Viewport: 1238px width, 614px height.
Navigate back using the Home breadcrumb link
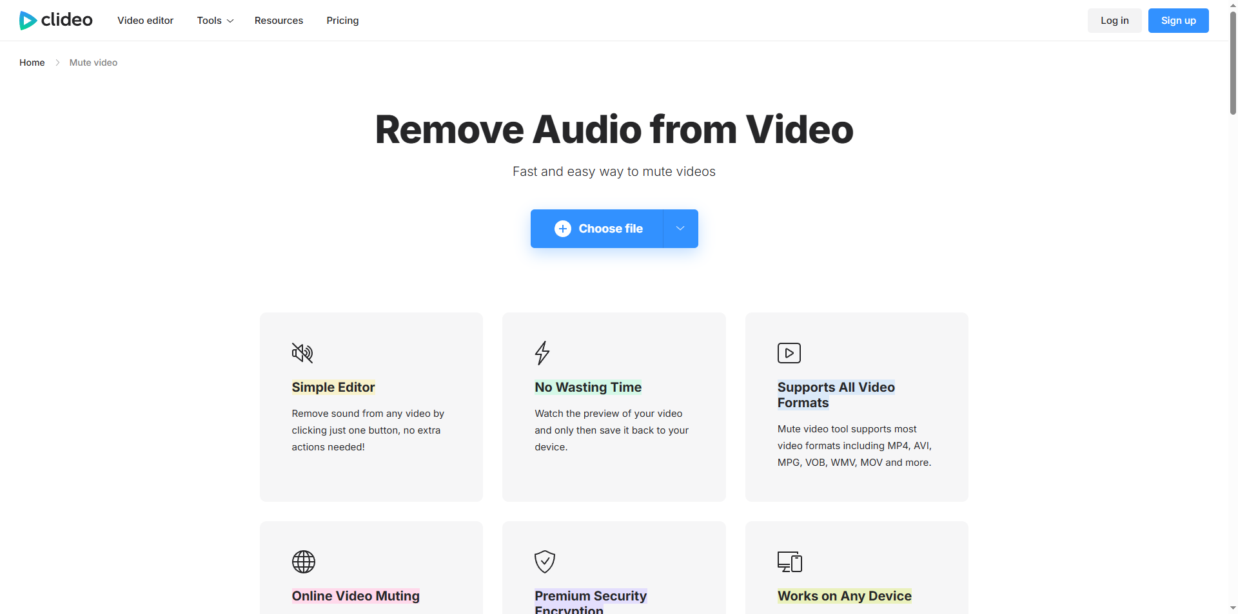pos(32,62)
